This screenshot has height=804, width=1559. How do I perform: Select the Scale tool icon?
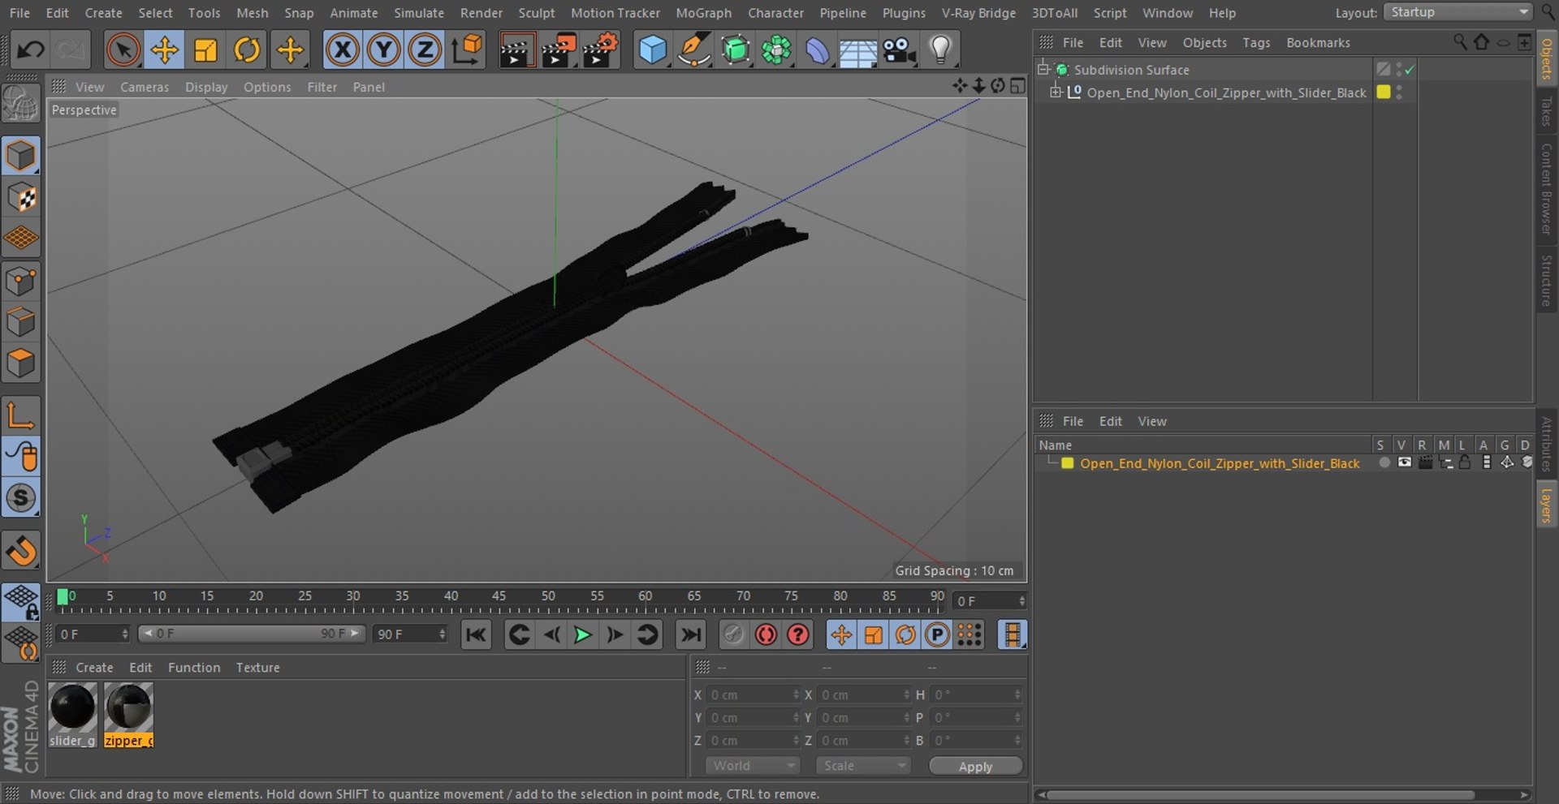click(x=205, y=50)
